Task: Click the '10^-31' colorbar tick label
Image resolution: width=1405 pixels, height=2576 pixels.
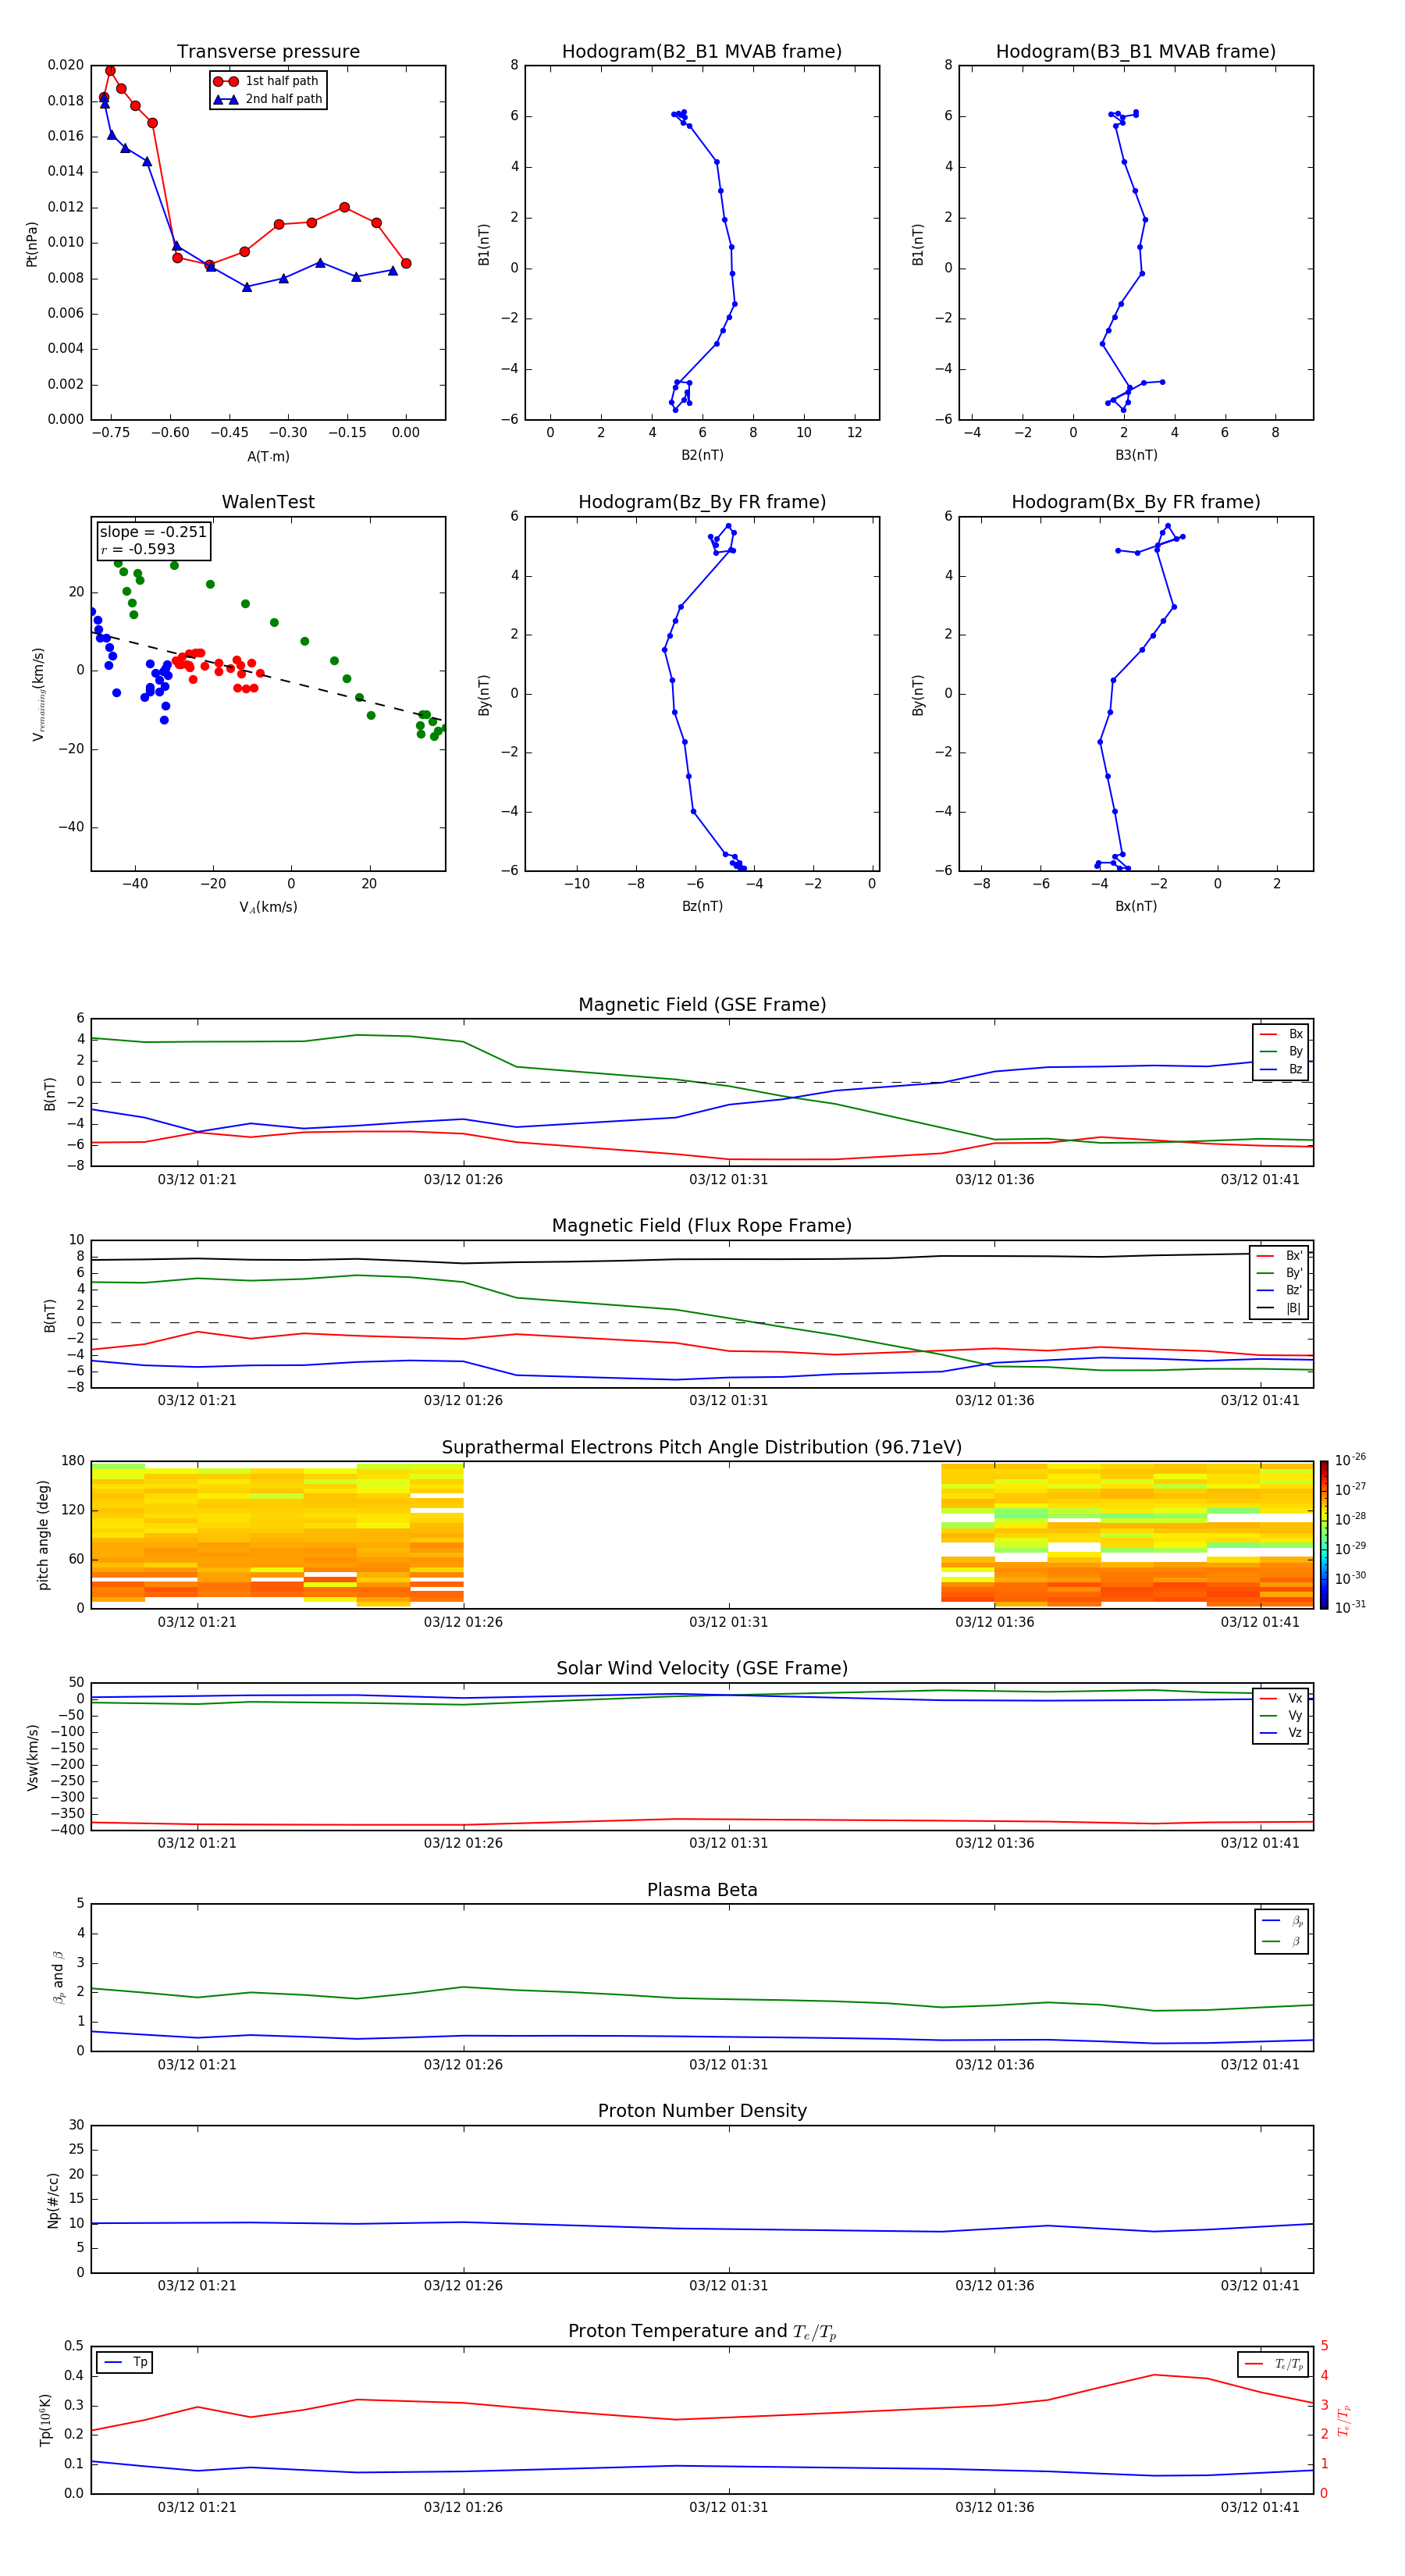Action: pos(1350,1607)
